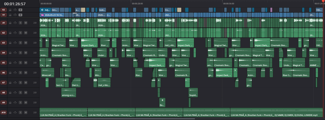Image resolution: width=325 pixels, height=120 pixels.
Task: Solo audio track A4
Action: pyautogui.click(x=21, y=53)
